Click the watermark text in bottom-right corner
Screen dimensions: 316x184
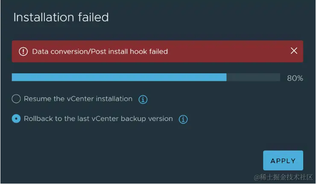pyautogui.click(x=283, y=177)
